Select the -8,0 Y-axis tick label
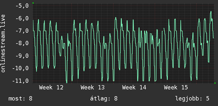Screen dimensions: 218x106 (x=22, y=43)
